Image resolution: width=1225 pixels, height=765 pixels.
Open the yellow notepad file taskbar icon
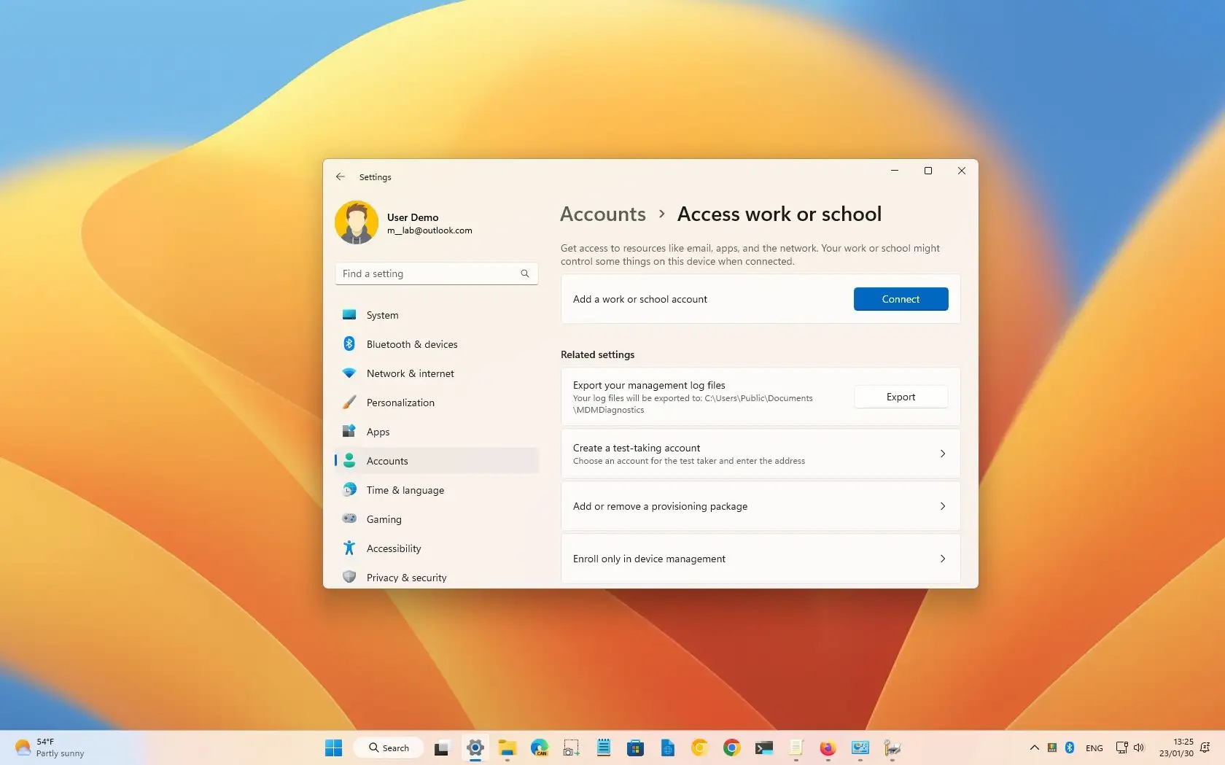point(796,747)
